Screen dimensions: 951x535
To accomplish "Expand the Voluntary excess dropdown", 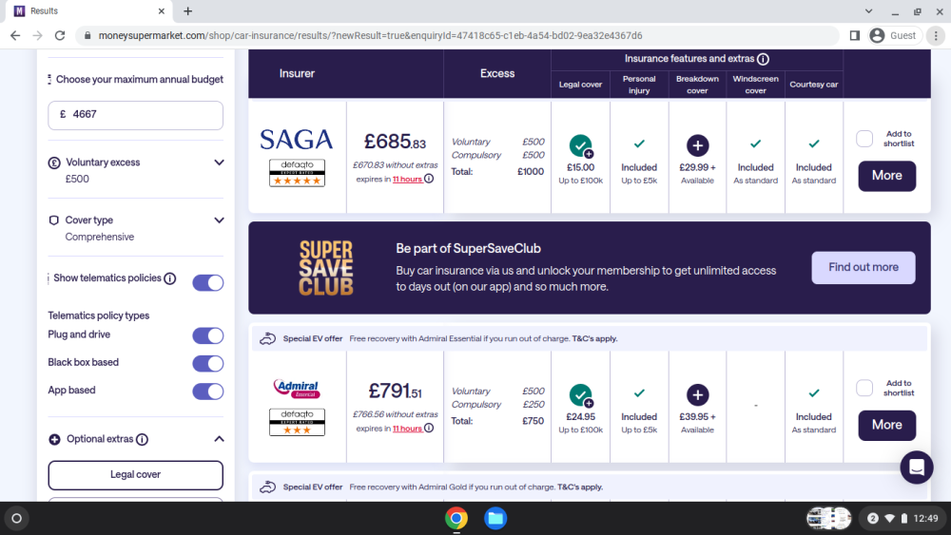I will pyautogui.click(x=219, y=162).
